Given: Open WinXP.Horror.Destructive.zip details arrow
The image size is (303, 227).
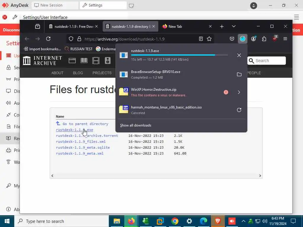Looking at the screenshot, I should pos(239,92).
